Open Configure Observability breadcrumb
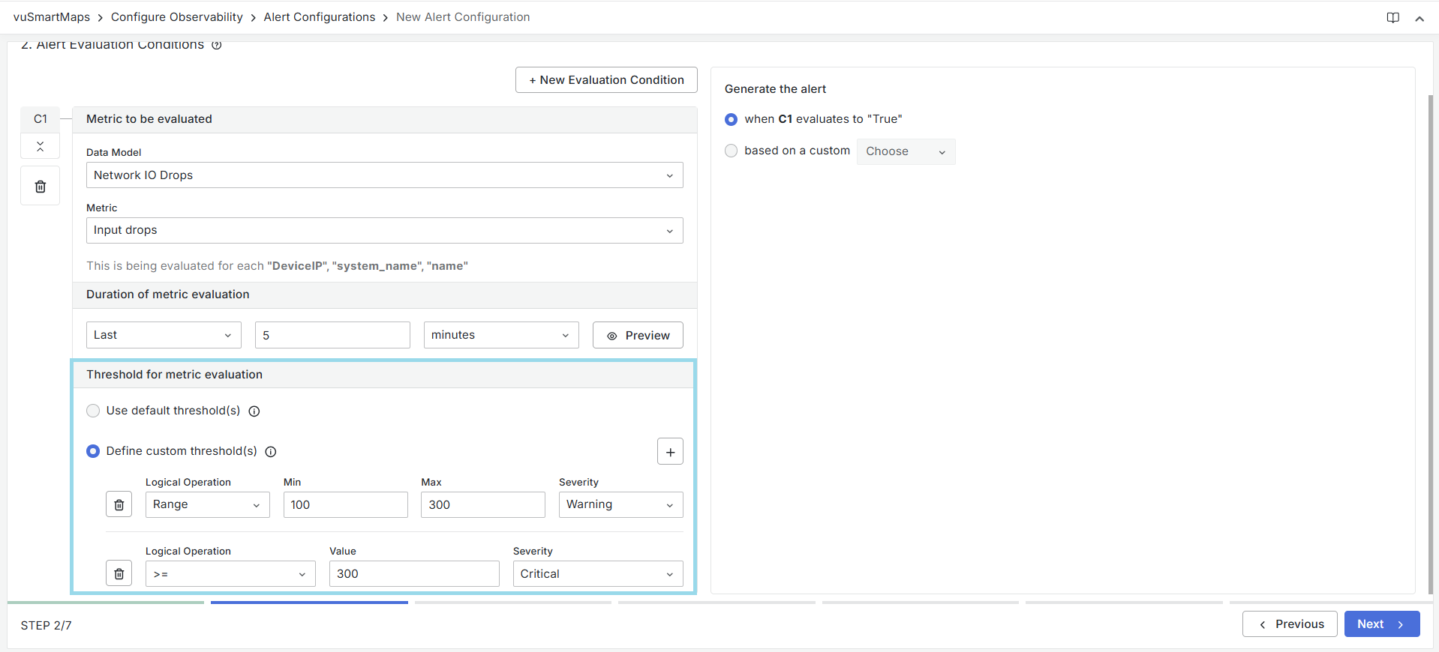 [x=176, y=17]
